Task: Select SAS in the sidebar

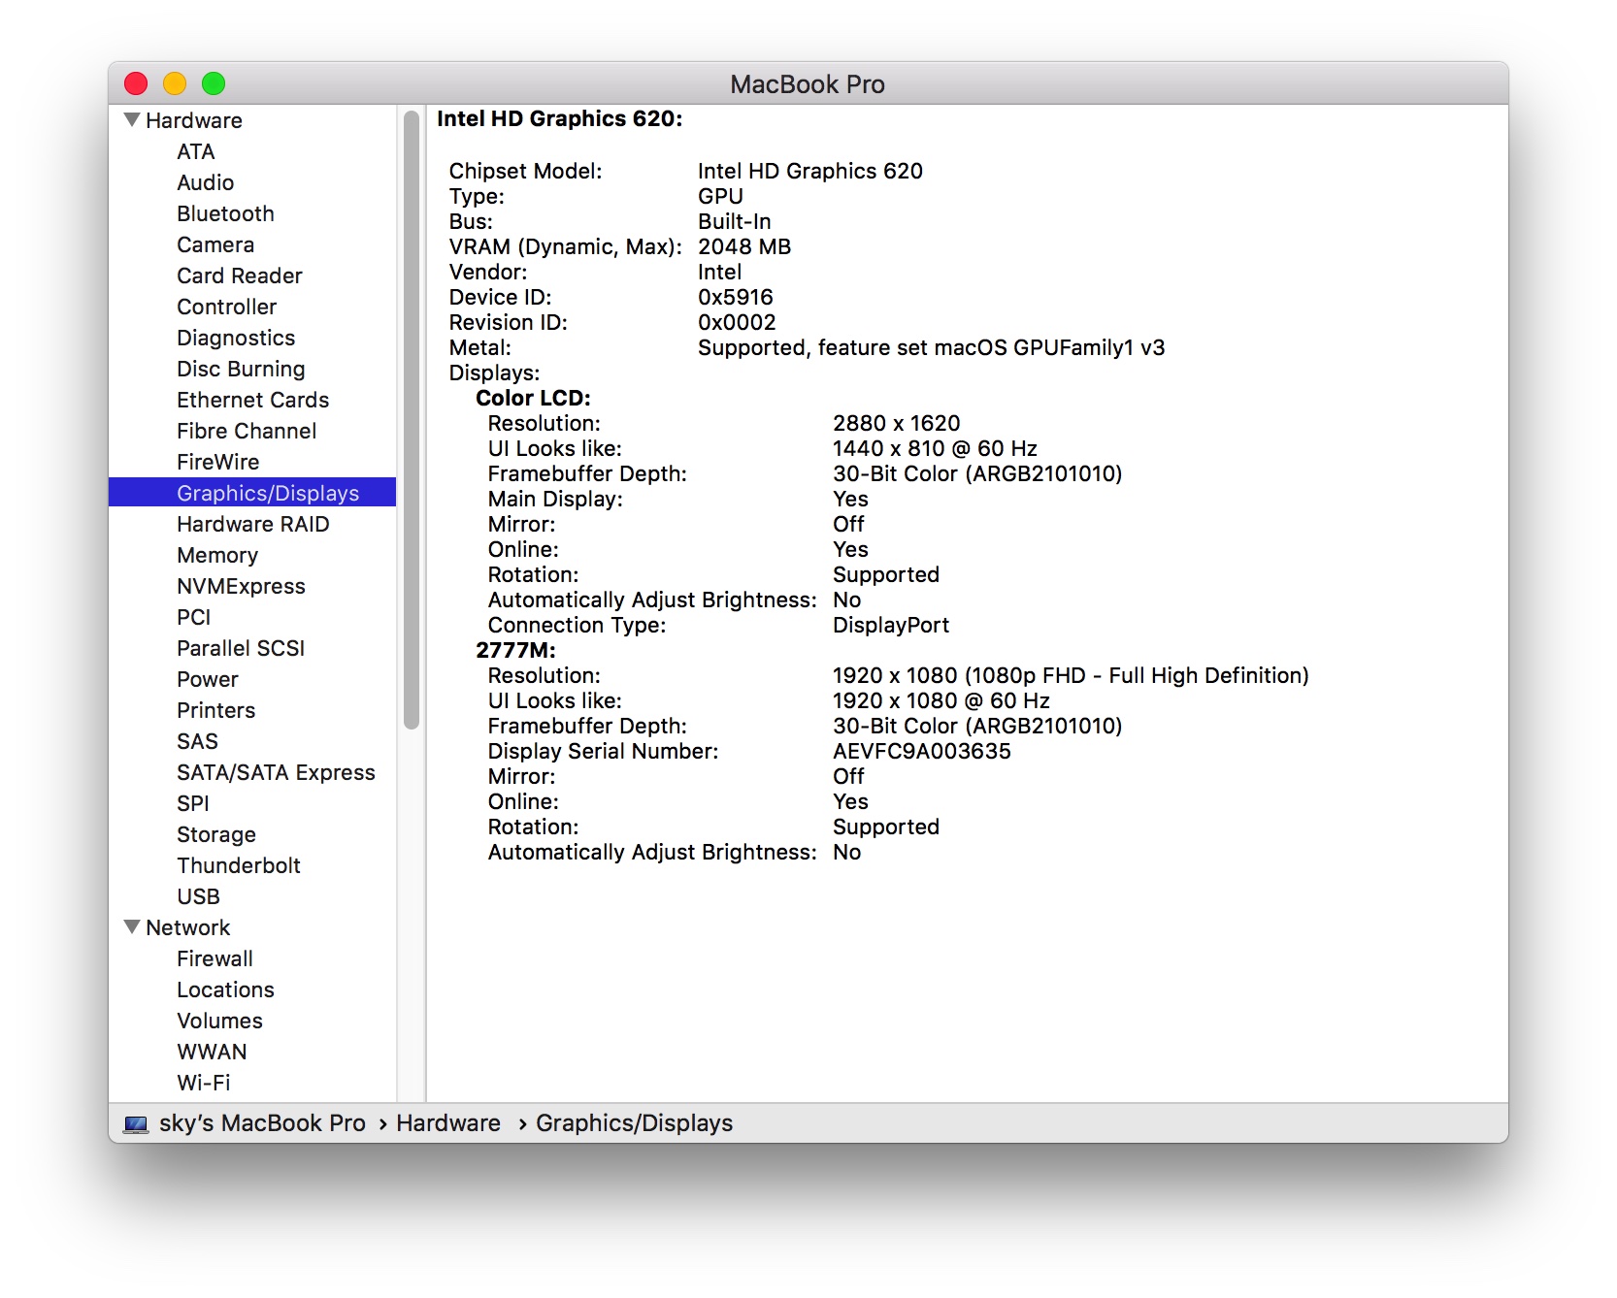Action: [197, 741]
